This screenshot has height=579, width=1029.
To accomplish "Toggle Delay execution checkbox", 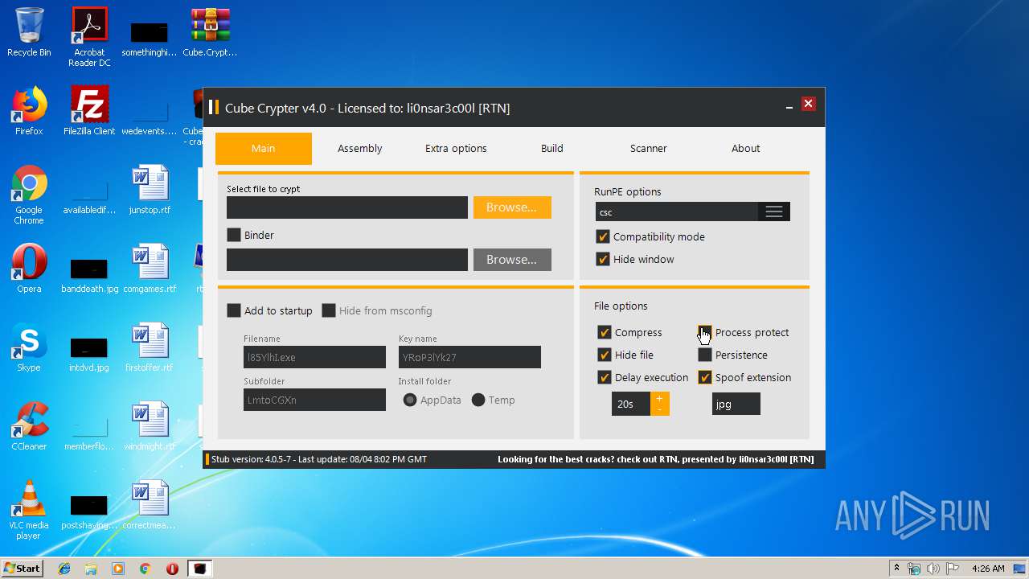I will (x=605, y=377).
